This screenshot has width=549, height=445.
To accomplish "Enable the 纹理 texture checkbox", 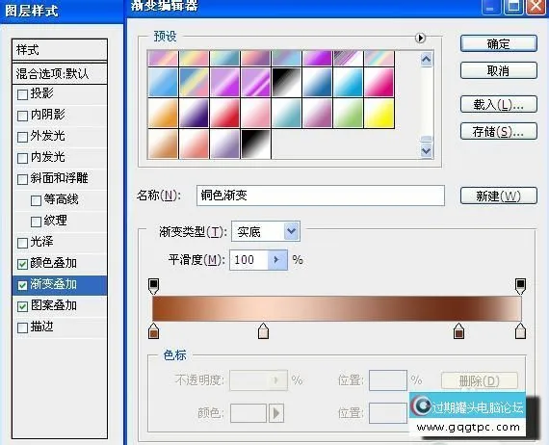I will [x=36, y=222].
